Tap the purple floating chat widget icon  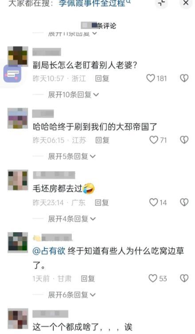[x=12, y=74]
